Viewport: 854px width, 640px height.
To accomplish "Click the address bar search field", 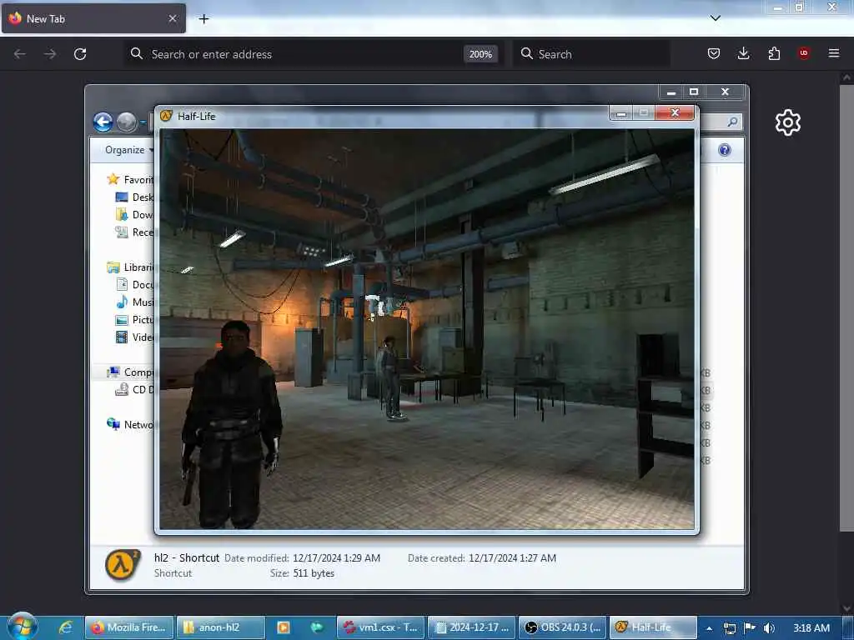I will coord(294,54).
